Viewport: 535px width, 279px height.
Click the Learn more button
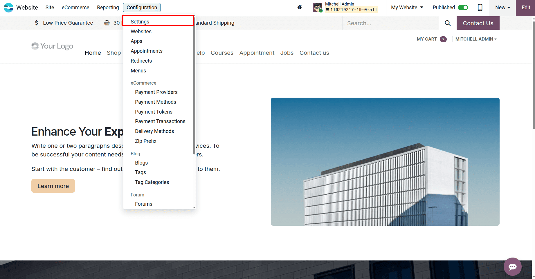[x=53, y=186]
